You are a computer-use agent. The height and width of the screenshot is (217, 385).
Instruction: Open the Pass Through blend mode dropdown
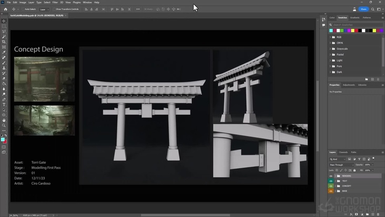click(x=341, y=165)
